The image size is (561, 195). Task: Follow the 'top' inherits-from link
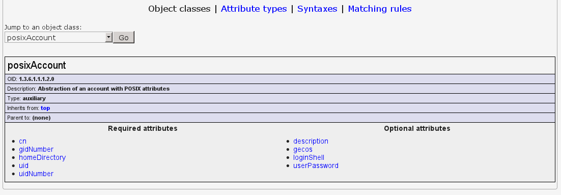[x=45, y=108]
